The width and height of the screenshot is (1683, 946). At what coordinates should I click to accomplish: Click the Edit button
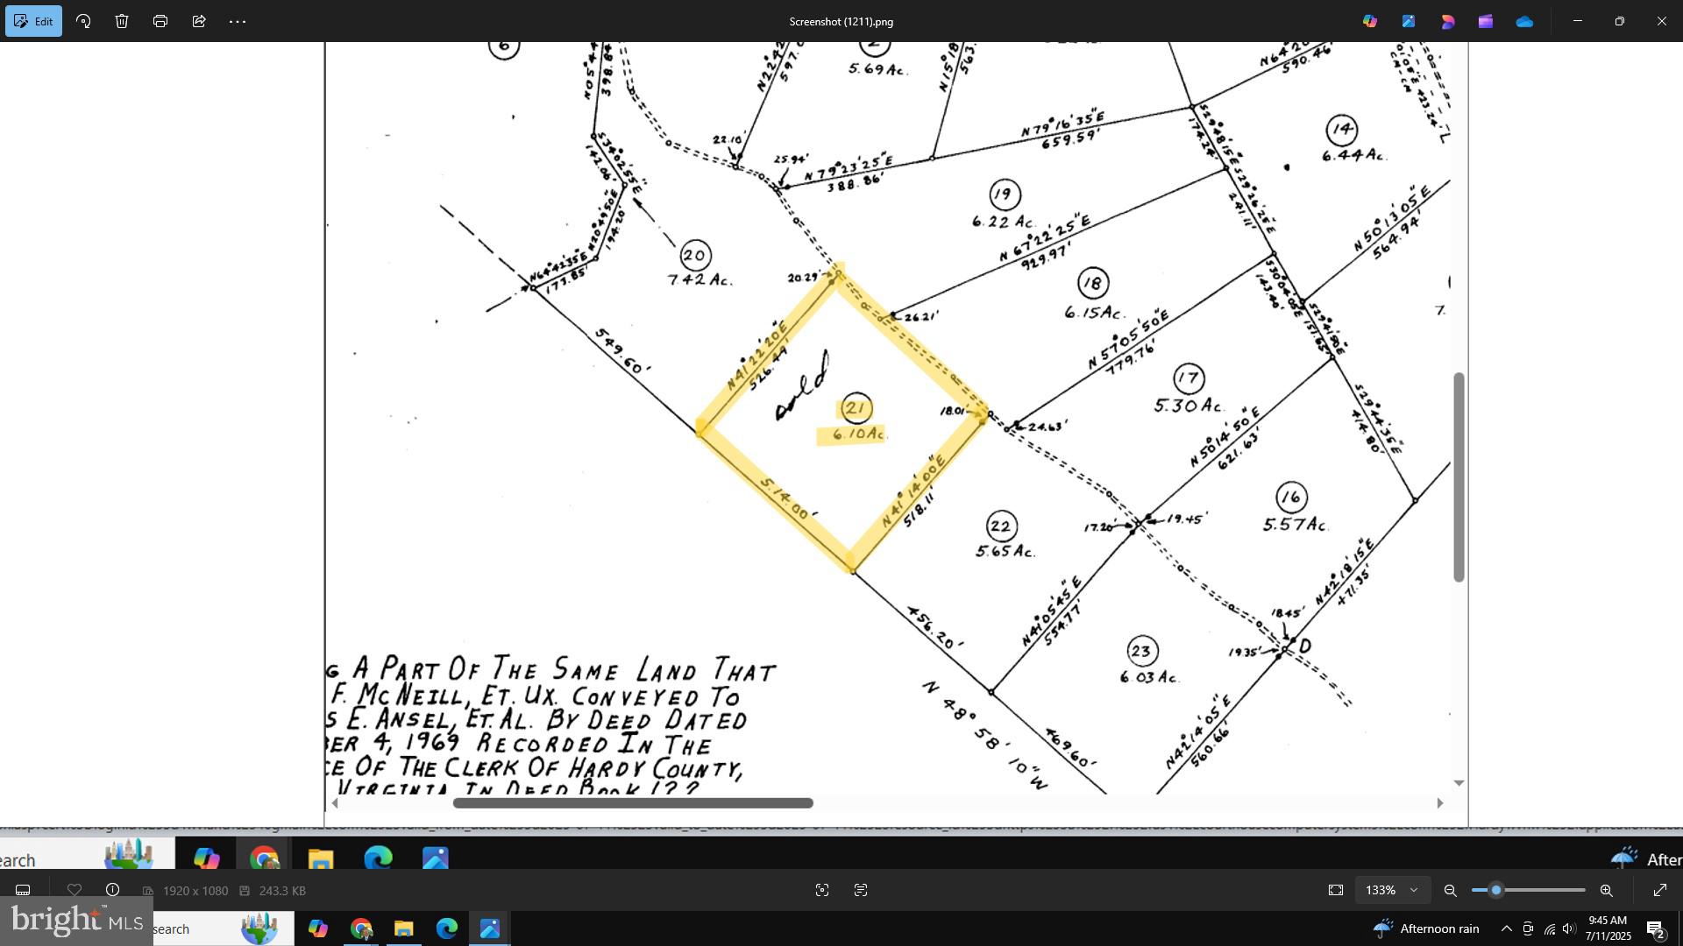point(33,20)
